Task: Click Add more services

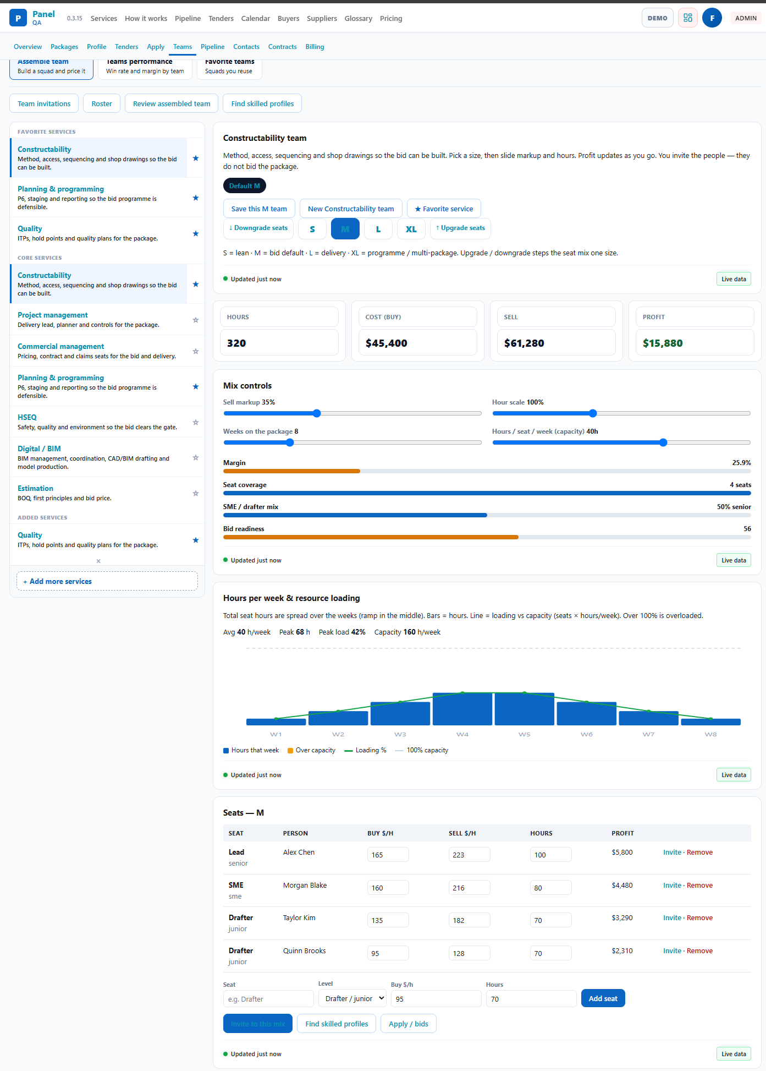Action: pyautogui.click(x=107, y=581)
